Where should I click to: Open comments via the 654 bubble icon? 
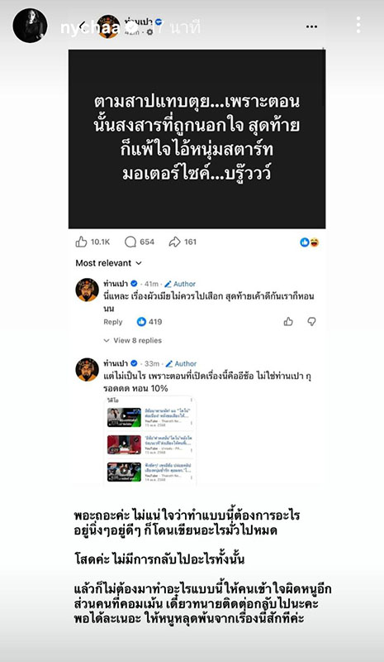130,242
